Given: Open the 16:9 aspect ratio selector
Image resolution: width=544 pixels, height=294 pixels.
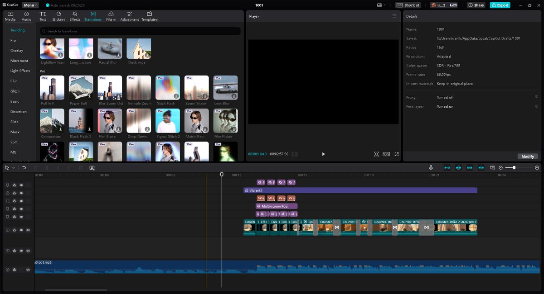Looking at the screenshot, I should tap(386, 154).
